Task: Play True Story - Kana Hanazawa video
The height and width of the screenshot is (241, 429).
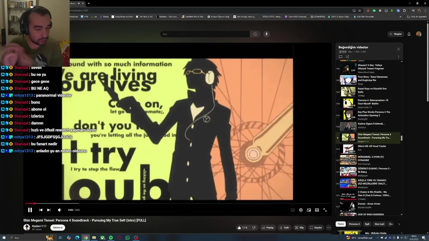Action: (x=368, y=80)
